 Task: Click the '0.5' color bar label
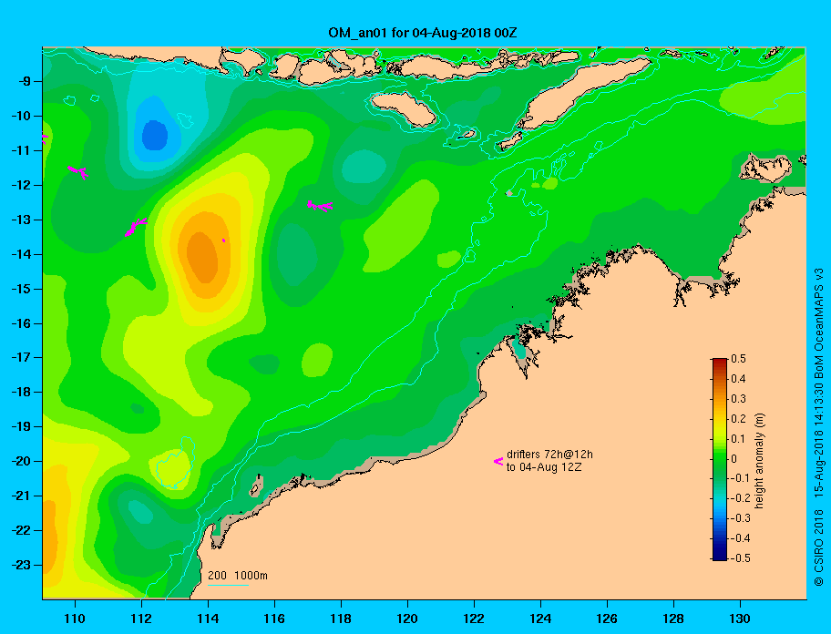pos(738,359)
